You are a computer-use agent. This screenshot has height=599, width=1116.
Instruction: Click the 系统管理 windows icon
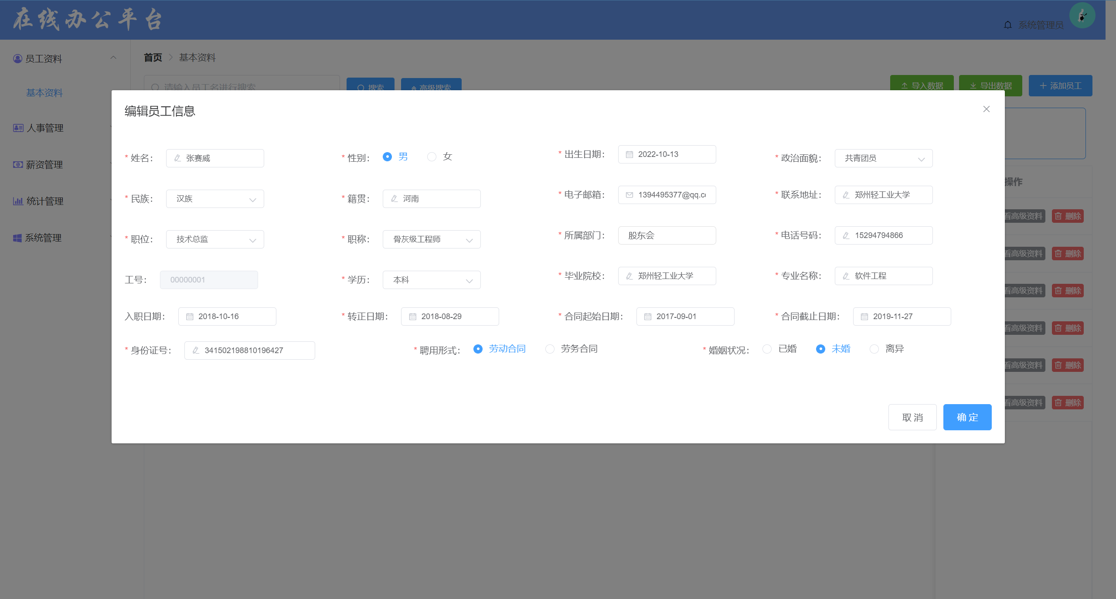tap(17, 238)
